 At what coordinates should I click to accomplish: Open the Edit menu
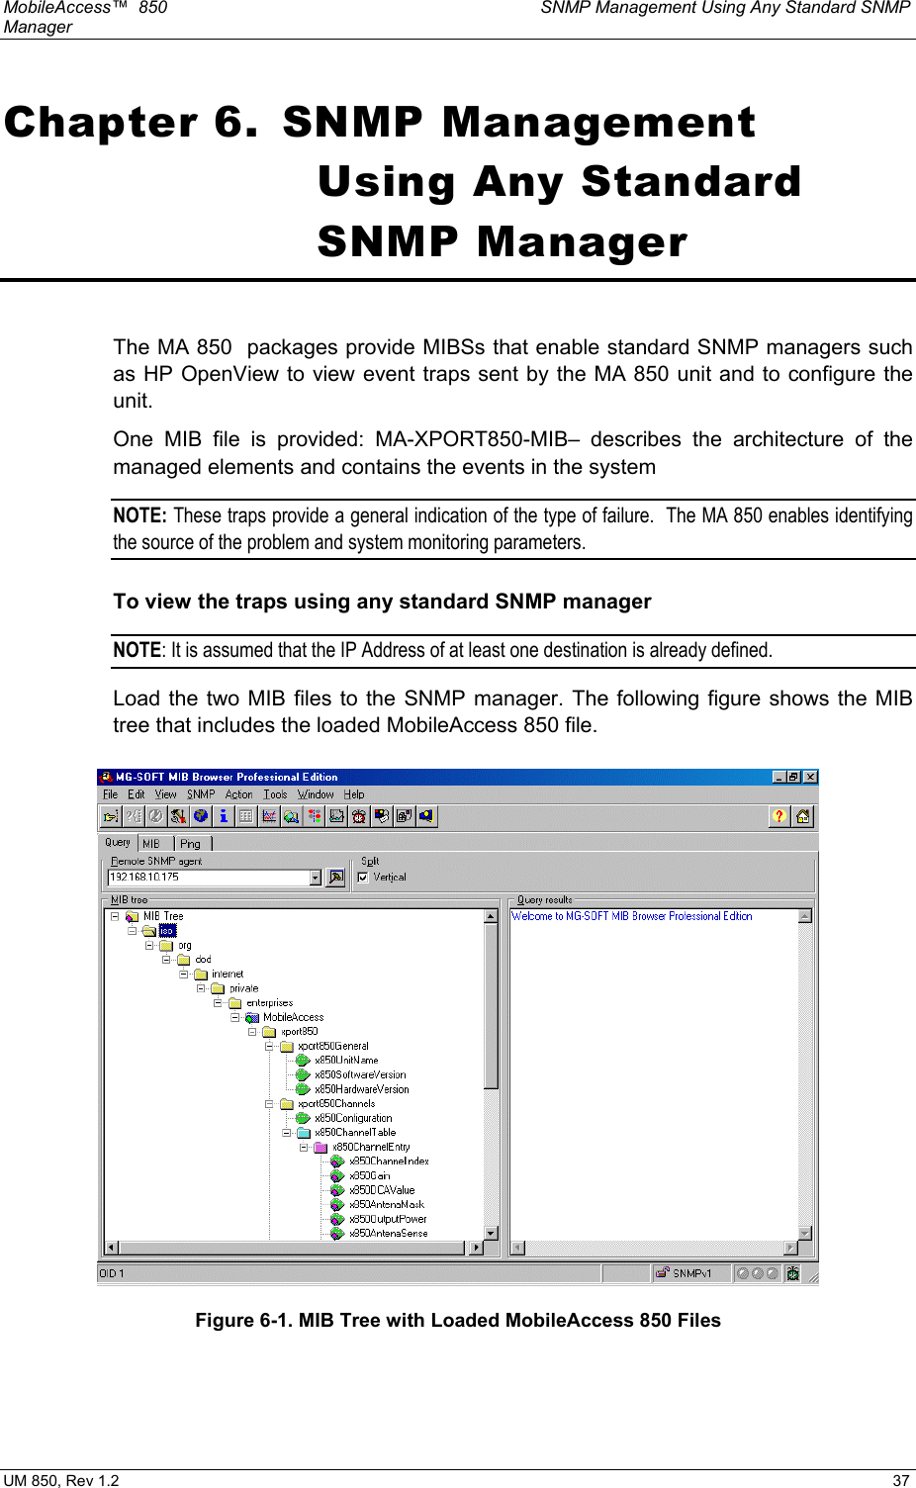point(137,794)
